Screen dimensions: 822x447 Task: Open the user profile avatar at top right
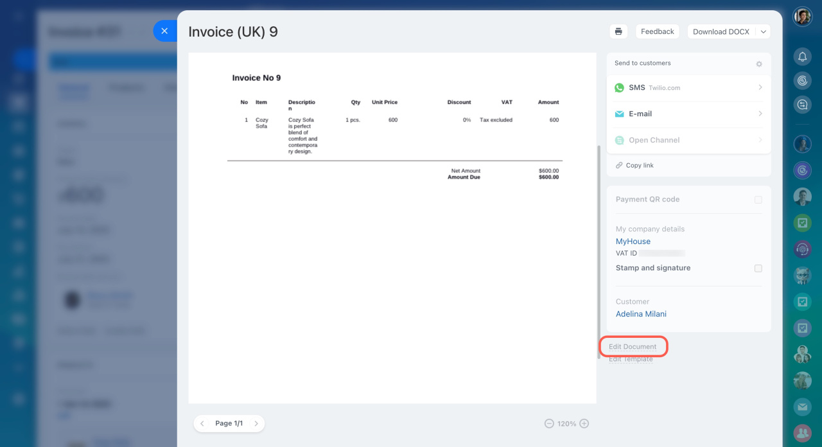coord(803,17)
